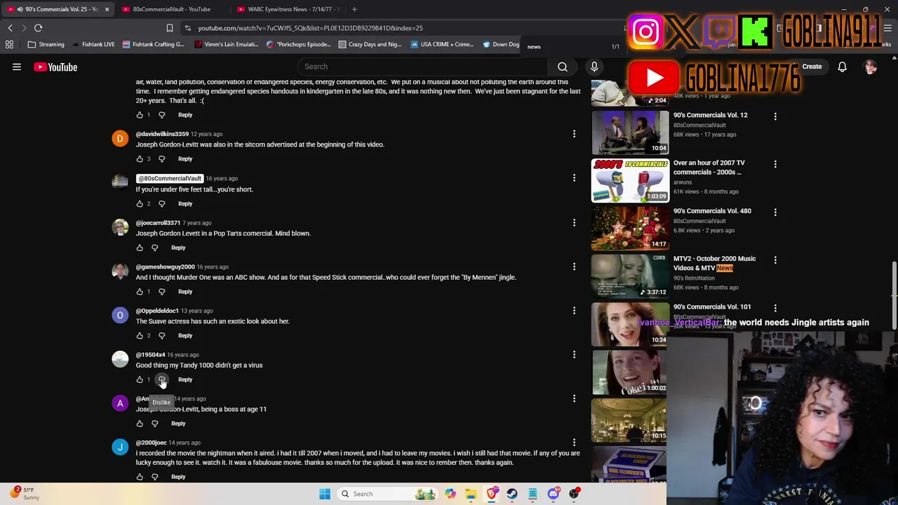Like the 'under five feet tall' comment
The height and width of the screenshot is (505, 898).
[x=140, y=204]
